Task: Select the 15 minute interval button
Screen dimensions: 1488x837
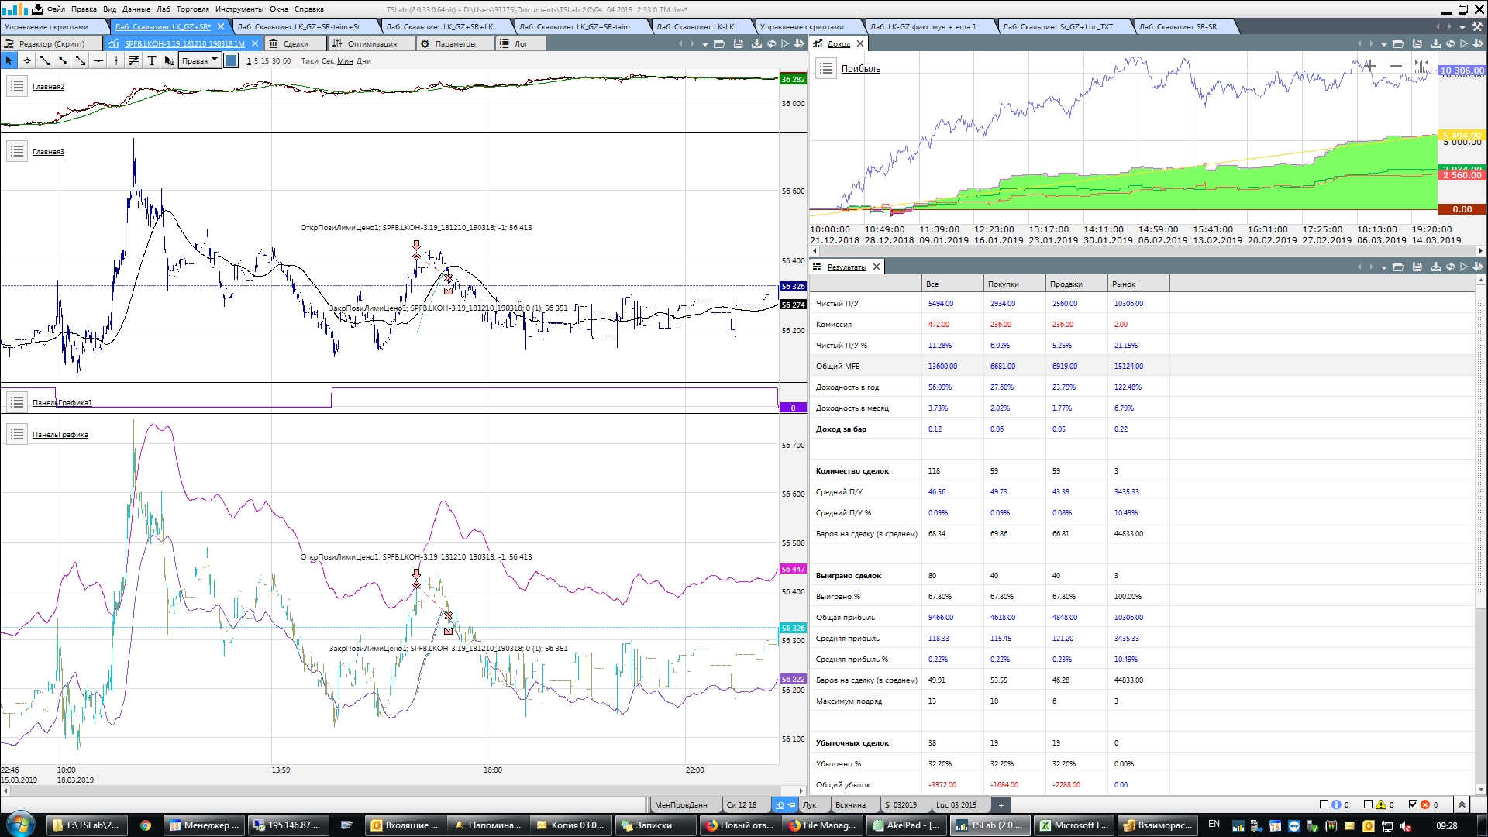Action: [265, 61]
